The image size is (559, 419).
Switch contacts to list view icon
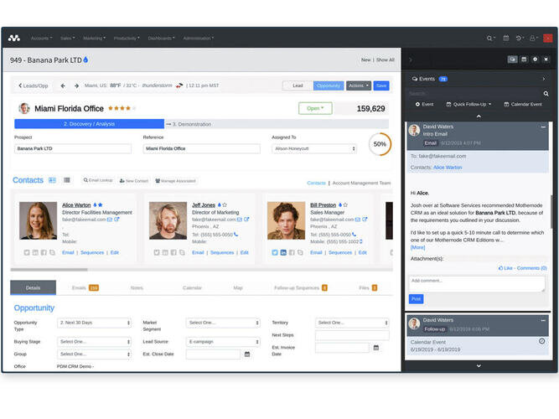67,180
